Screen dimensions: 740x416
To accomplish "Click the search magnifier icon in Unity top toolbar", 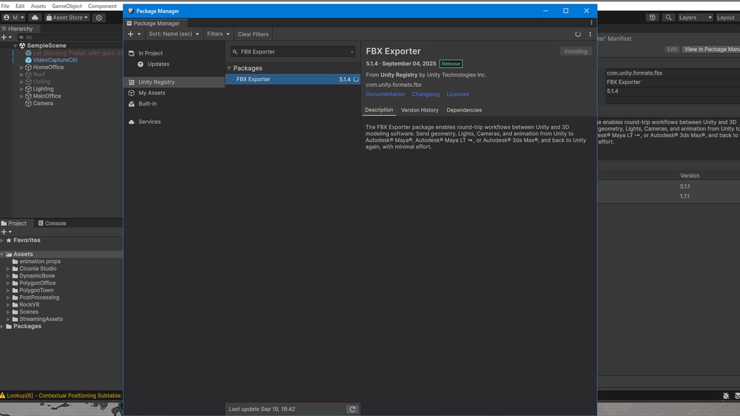I will coord(669,17).
